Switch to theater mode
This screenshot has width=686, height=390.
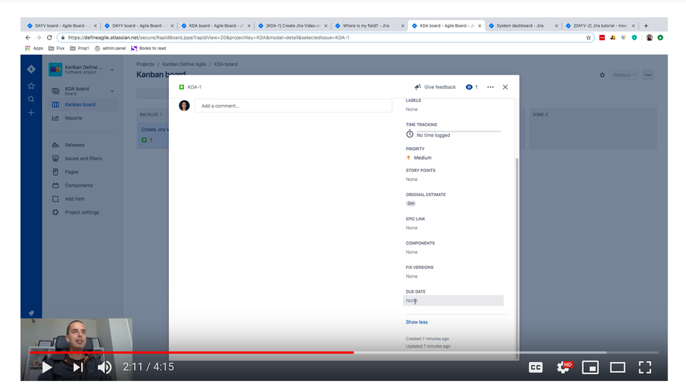point(617,367)
